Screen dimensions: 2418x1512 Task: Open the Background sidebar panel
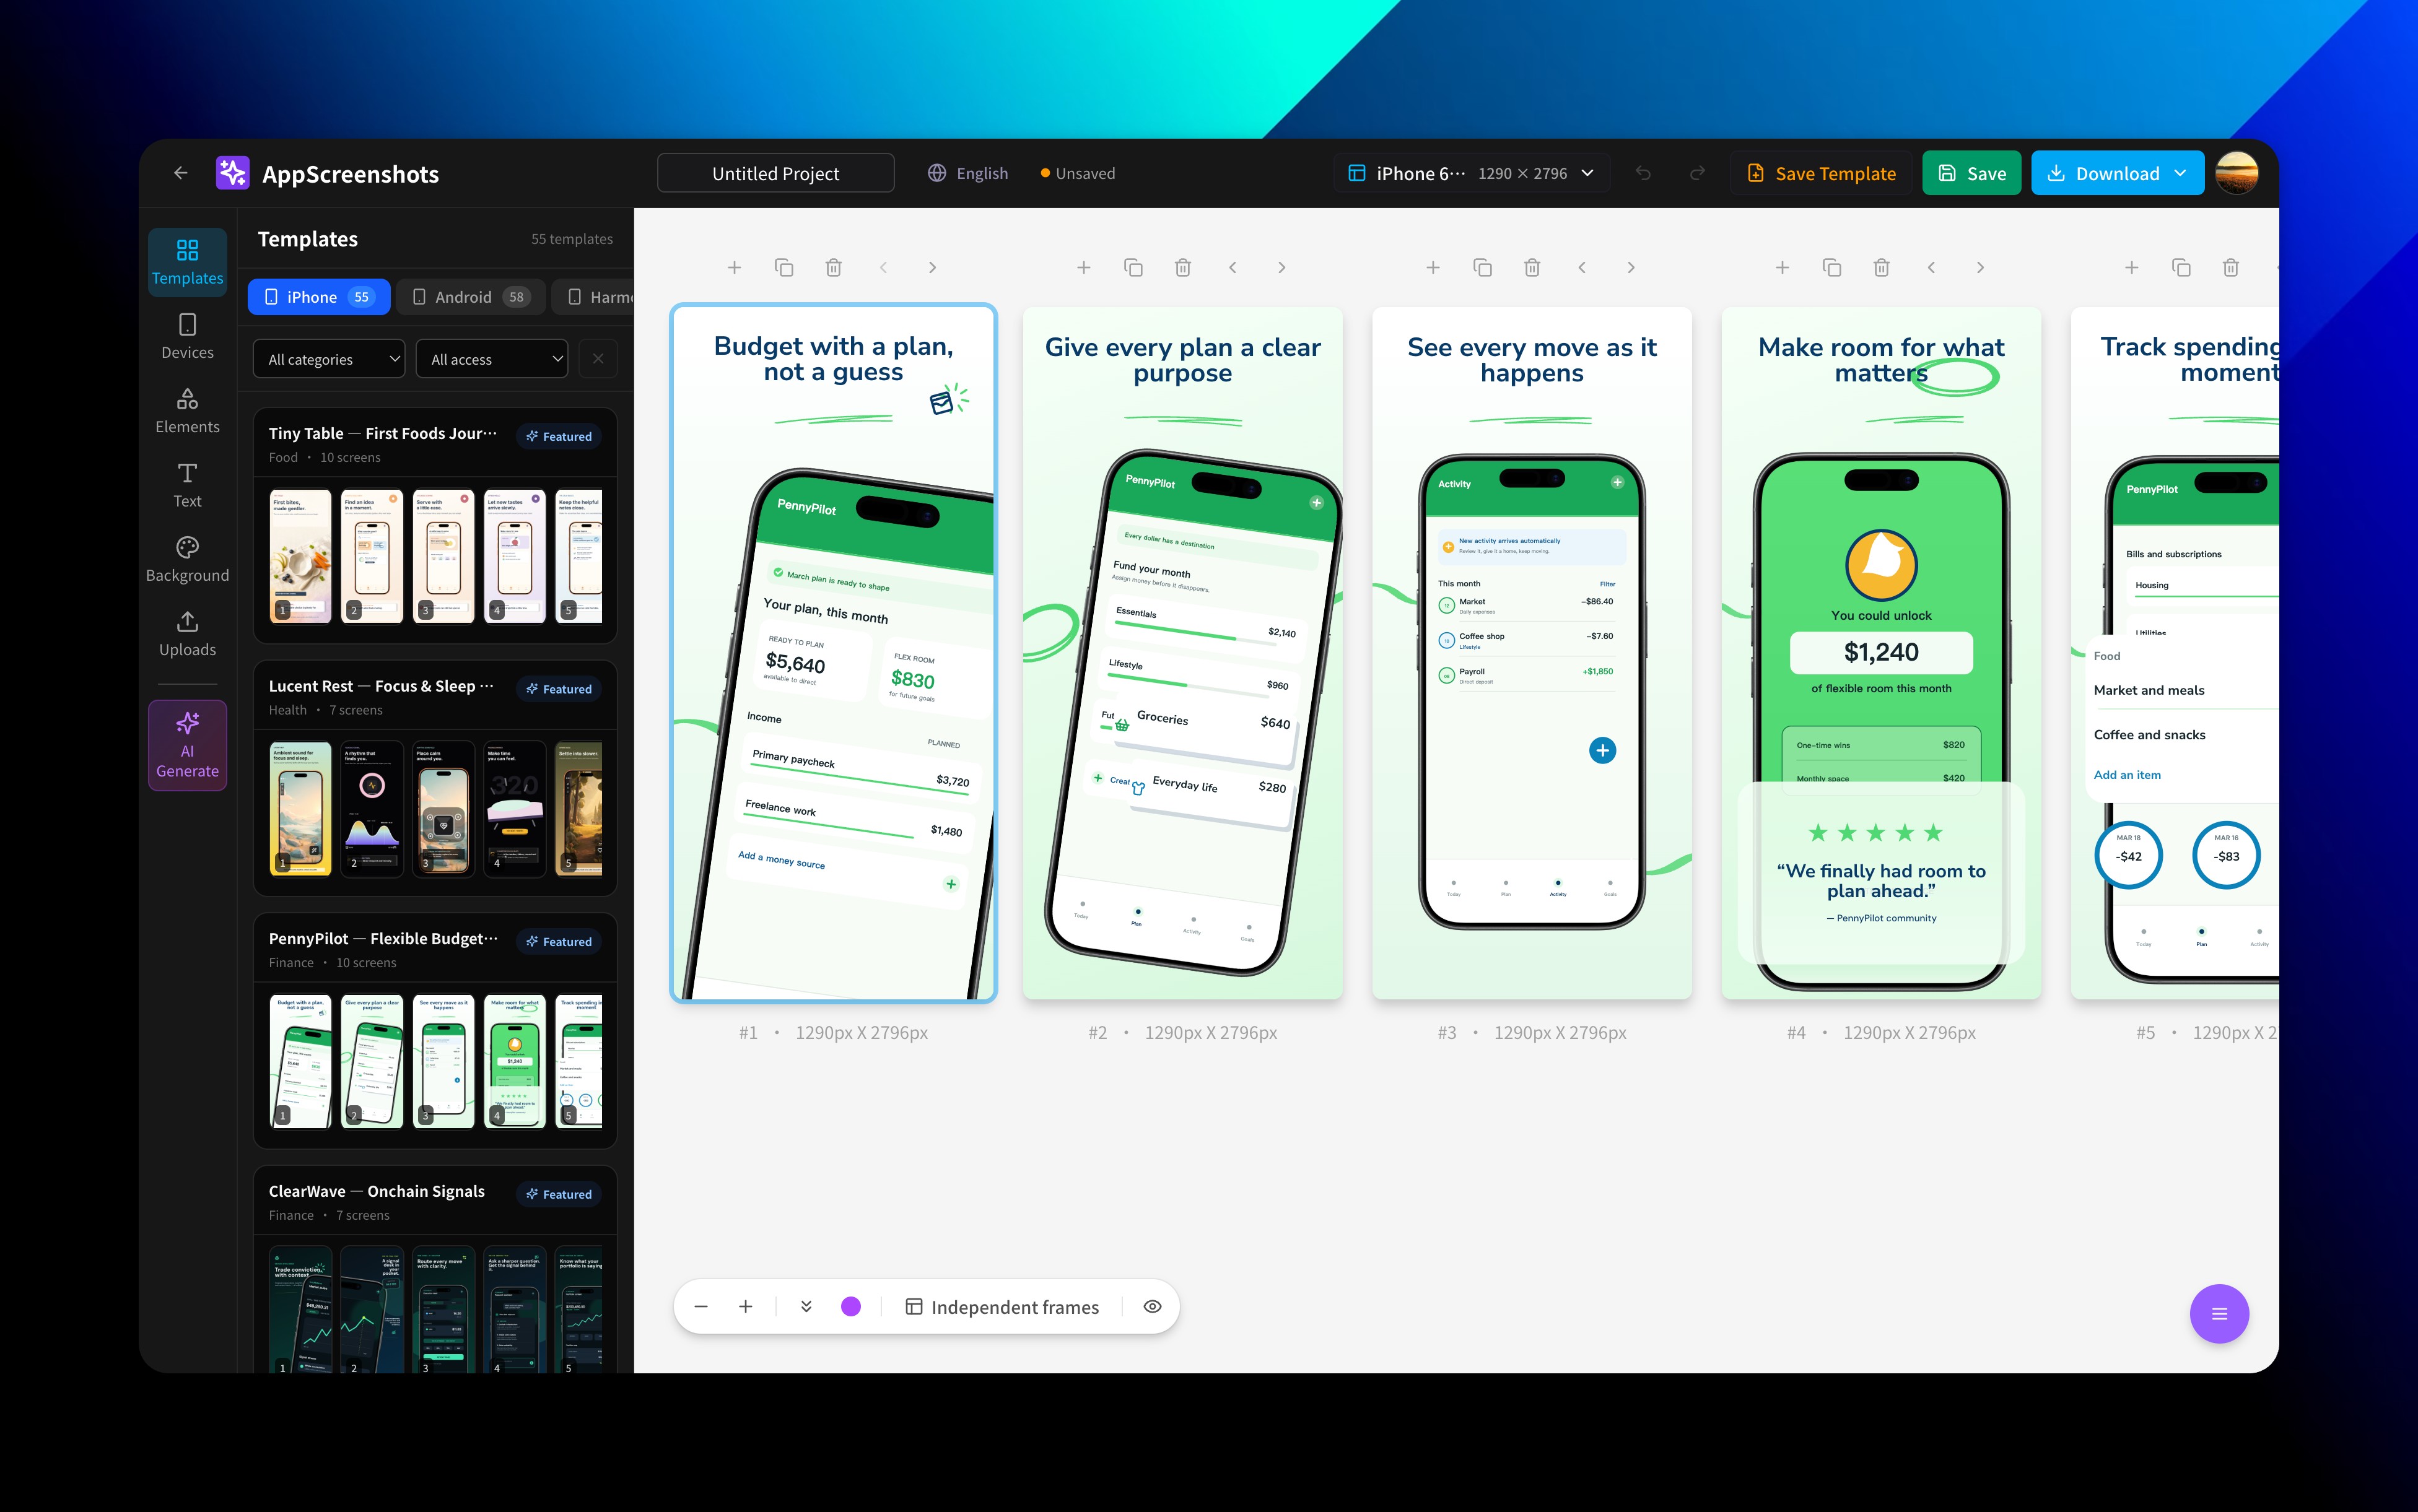[x=187, y=559]
